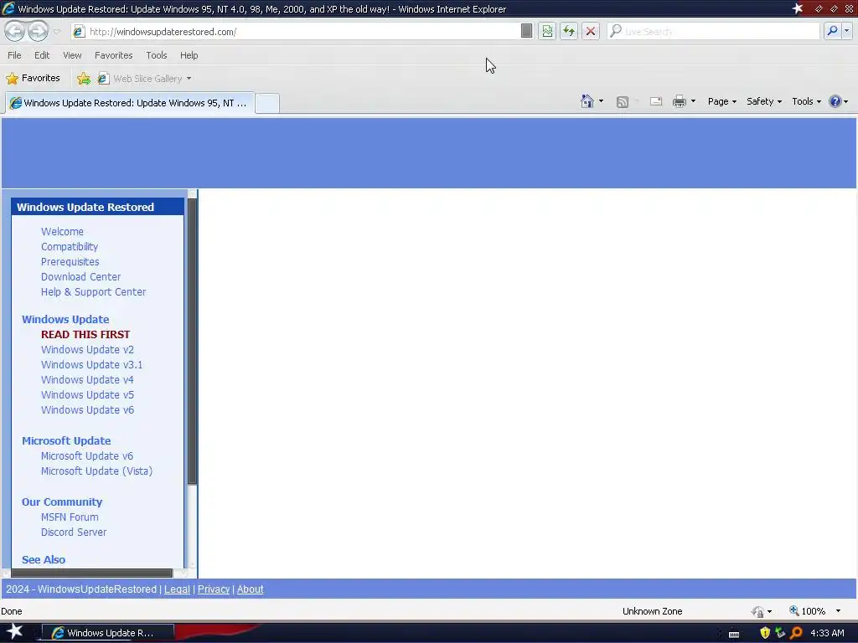Open the Prerequisites sidebar link

70,262
